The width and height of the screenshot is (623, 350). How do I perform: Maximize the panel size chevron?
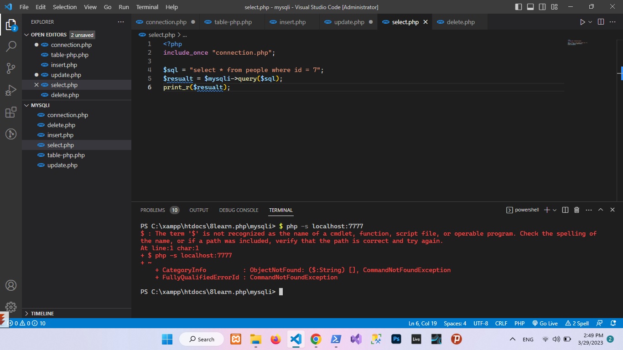pos(601,210)
